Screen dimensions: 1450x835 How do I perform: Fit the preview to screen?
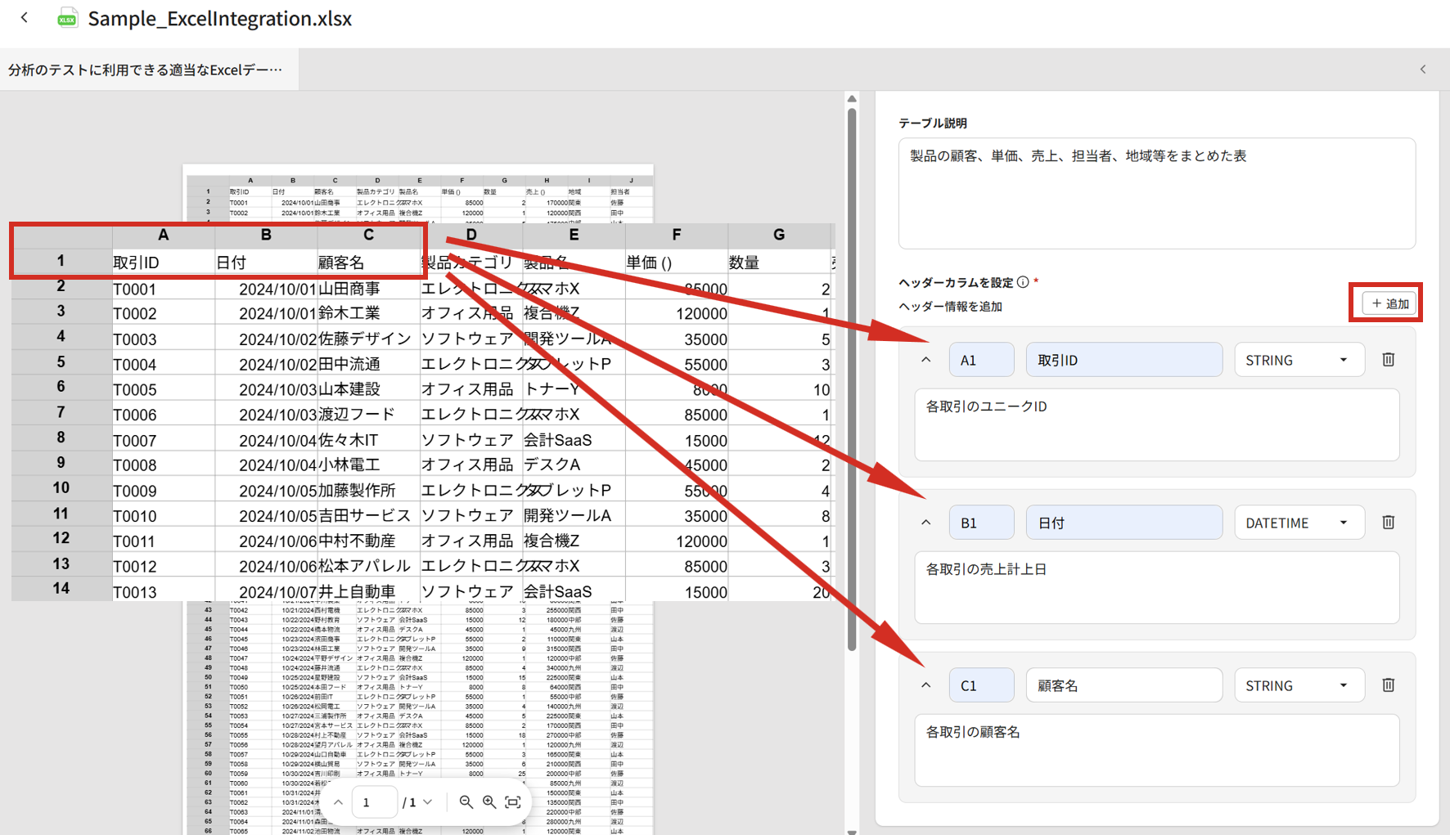tap(513, 802)
